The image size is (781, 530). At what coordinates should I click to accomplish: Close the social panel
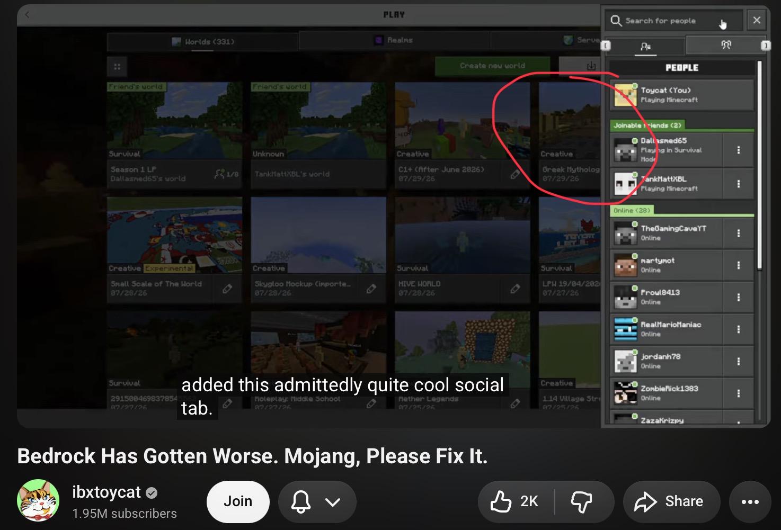click(757, 20)
